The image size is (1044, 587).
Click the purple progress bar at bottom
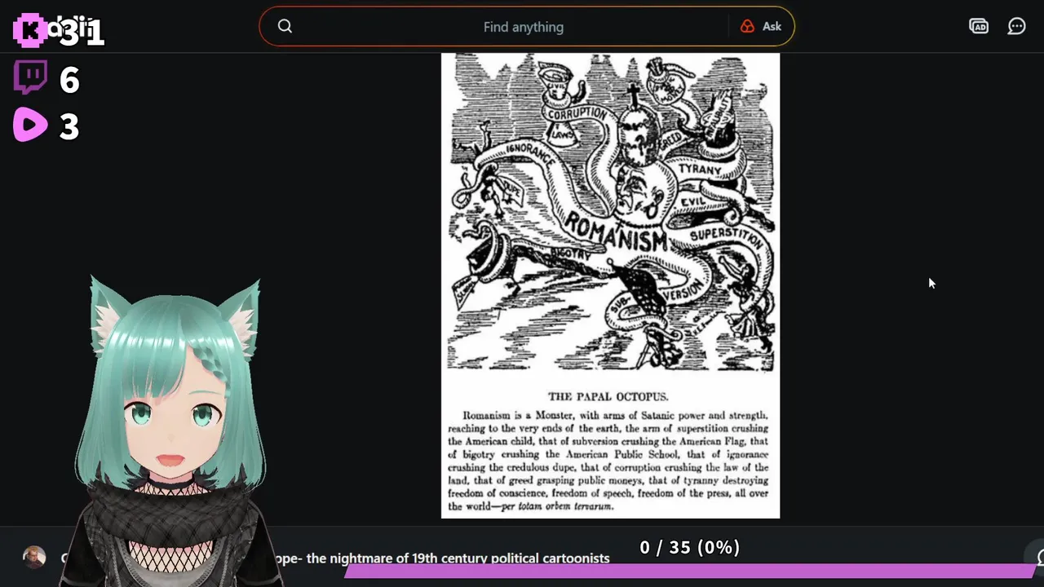[x=690, y=571]
